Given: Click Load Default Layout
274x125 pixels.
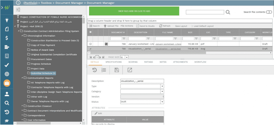Looking at the screenshot, I should [204, 26].
